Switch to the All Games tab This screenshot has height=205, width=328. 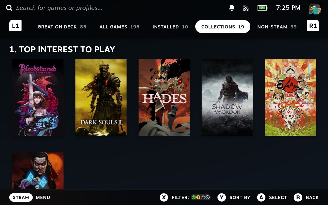[119, 27]
